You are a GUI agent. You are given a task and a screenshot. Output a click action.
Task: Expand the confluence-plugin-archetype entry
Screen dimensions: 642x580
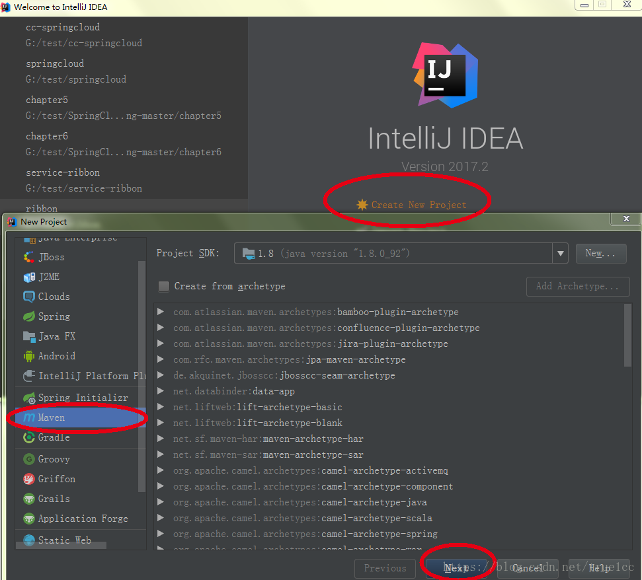pyautogui.click(x=161, y=328)
